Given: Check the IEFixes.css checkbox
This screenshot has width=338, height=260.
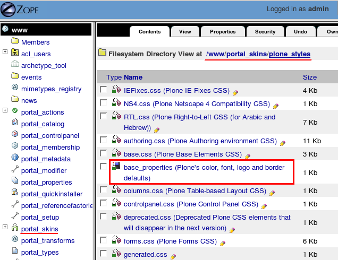Looking at the screenshot, I should [x=103, y=89].
